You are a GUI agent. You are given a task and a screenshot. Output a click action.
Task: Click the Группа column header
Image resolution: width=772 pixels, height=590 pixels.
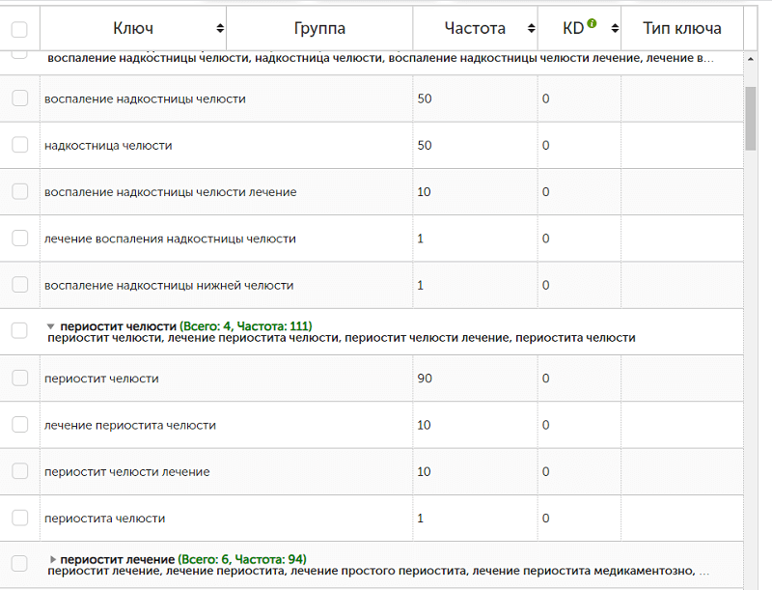pyautogui.click(x=319, y=29)
